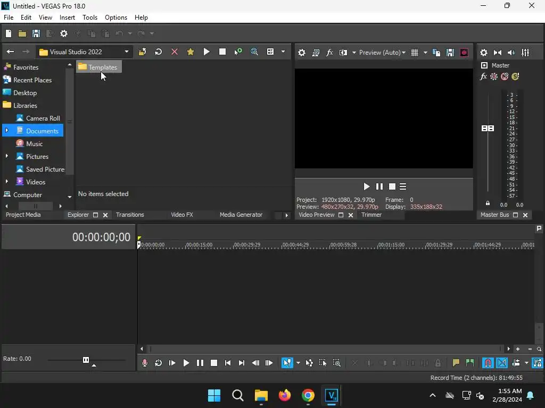Toggle preview on external monitor

pos(316,53)
